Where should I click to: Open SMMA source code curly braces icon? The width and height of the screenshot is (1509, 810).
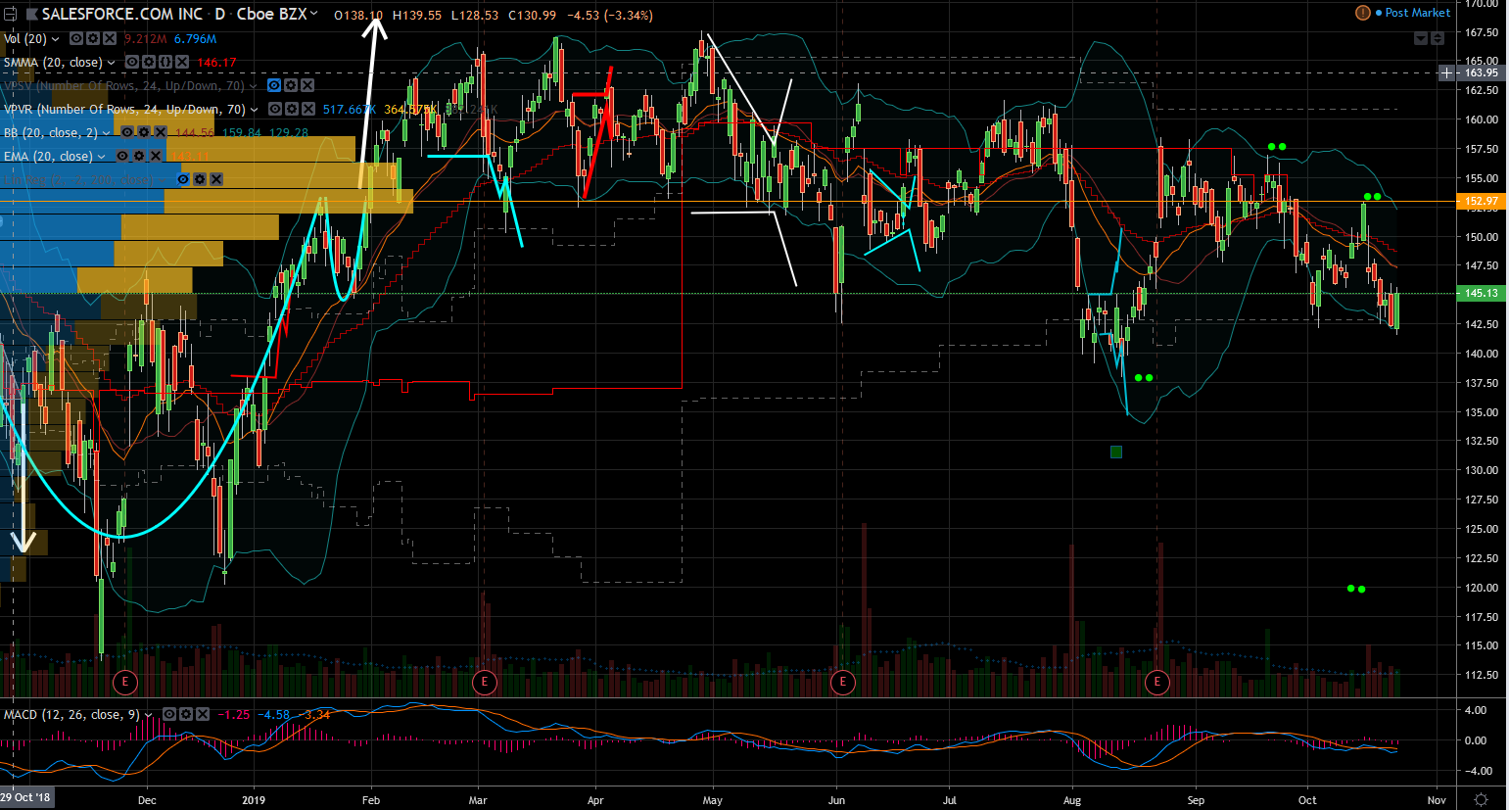(x=165, y=63)
